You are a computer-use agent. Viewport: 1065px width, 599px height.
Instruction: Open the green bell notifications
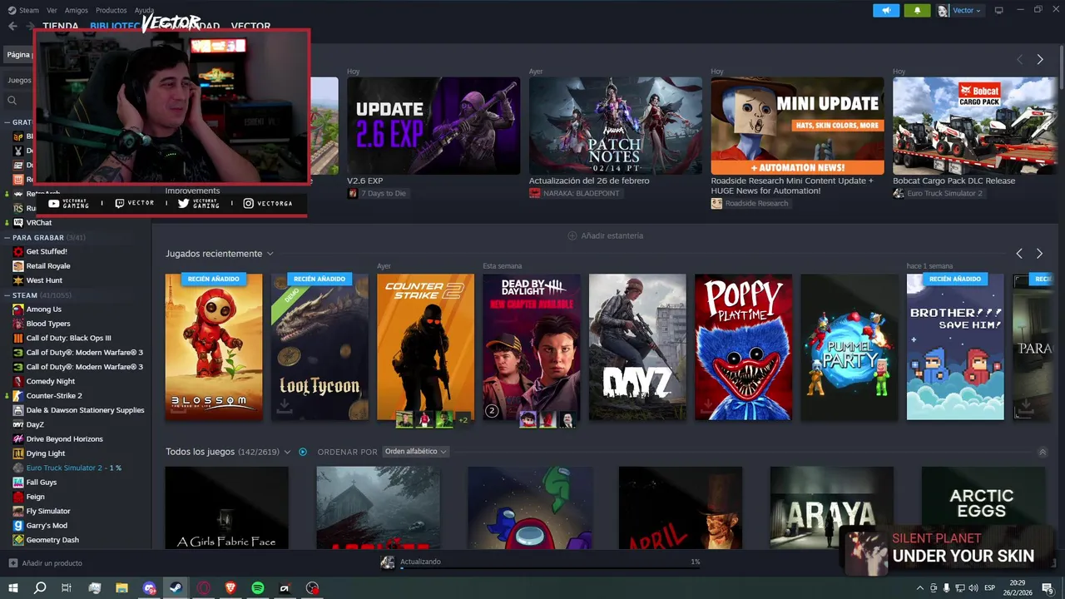click(x=917, y=10)
